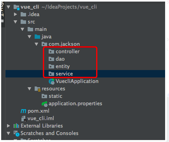Select the dao package
169x142 pixels.
pos(60,59)
